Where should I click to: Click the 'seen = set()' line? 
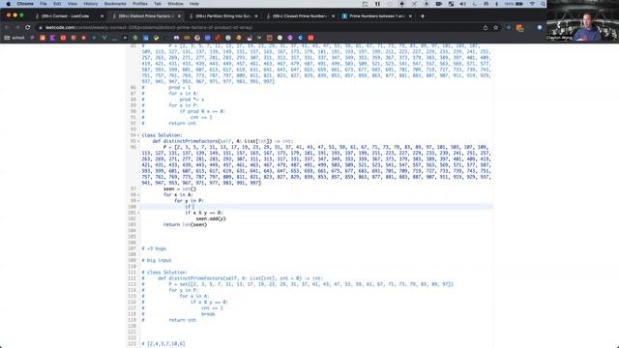click(180, 189)
